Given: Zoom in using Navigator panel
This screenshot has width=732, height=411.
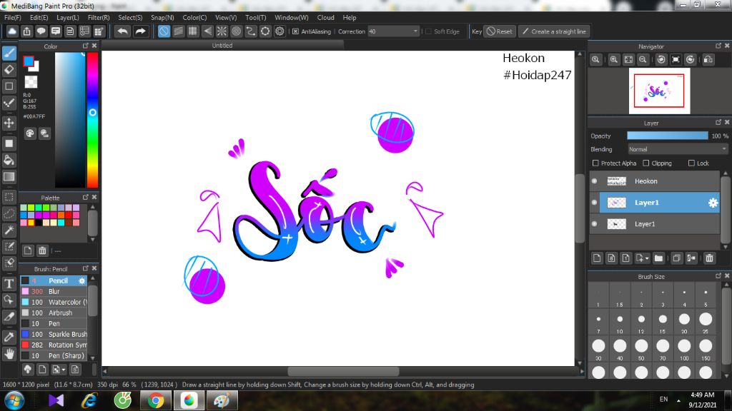Looking at the screenshot, I should [x=614, y=60].
